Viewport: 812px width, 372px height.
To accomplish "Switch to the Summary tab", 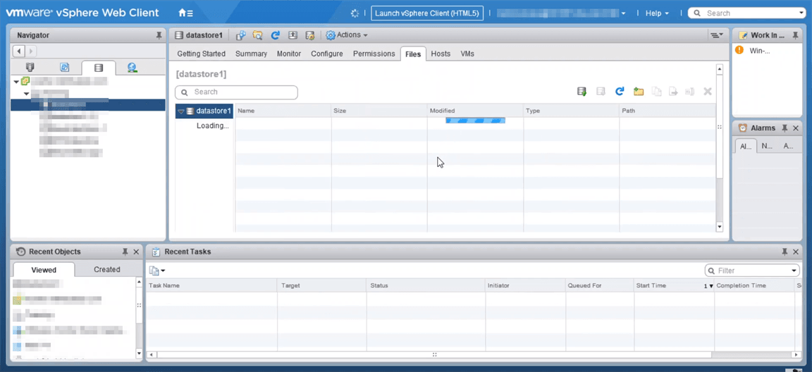I will (x=251, y=54).
